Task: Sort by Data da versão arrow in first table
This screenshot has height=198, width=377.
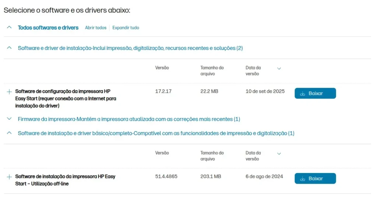Action: point(279,68)
